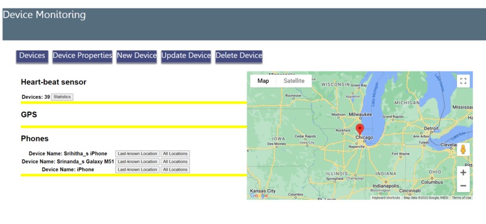Click the red location marker near Chicago
Viewport: 486px width, 224px height.
[x=359, y=129]
